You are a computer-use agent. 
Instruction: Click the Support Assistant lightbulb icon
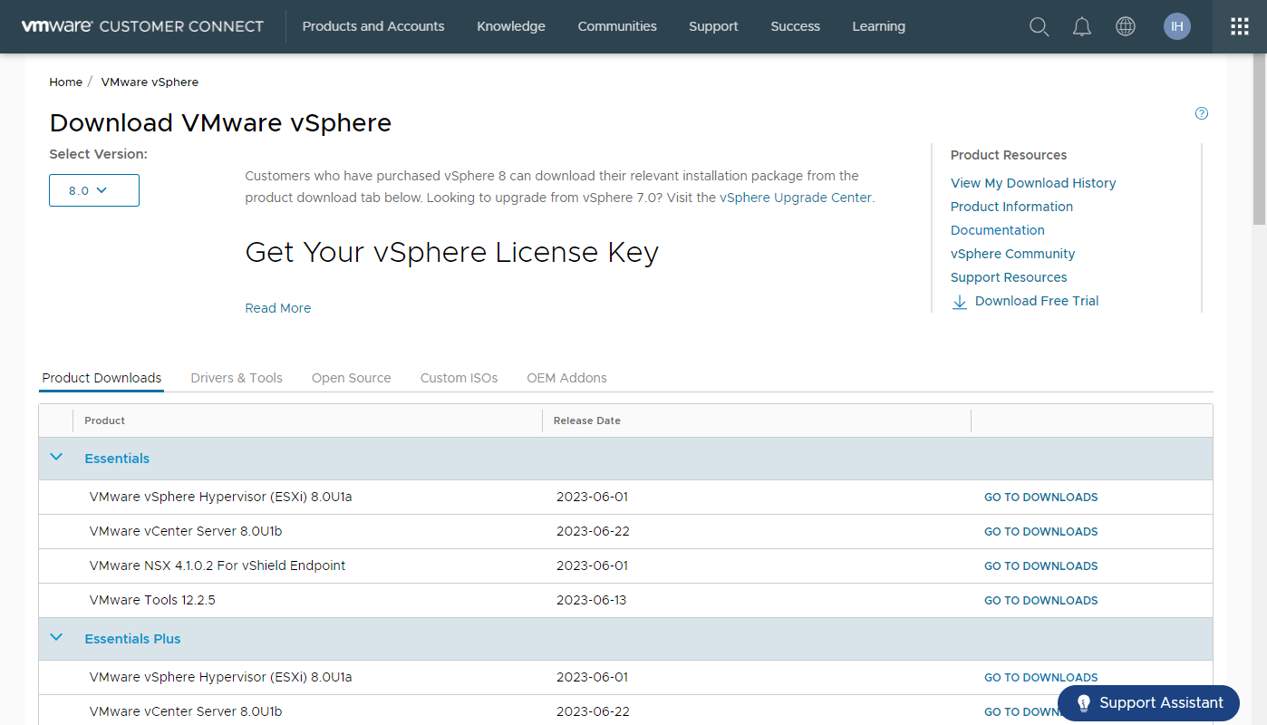click(x=1083, y=703)
